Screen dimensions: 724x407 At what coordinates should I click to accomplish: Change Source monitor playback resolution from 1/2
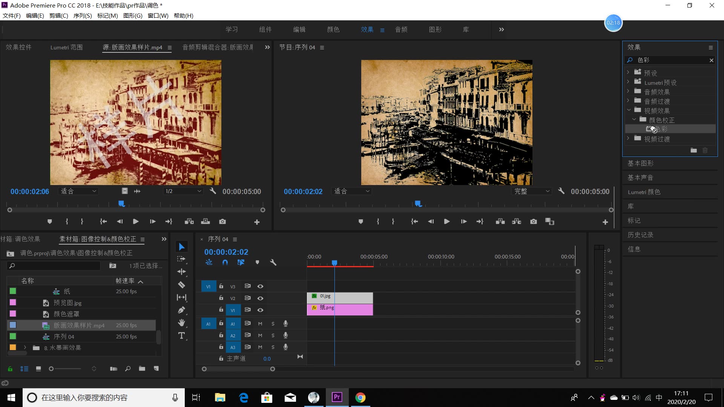click(x=183, y=191)
